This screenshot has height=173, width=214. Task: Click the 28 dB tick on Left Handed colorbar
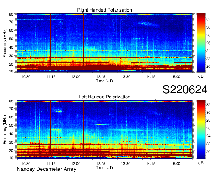click(x=208, y=120)
